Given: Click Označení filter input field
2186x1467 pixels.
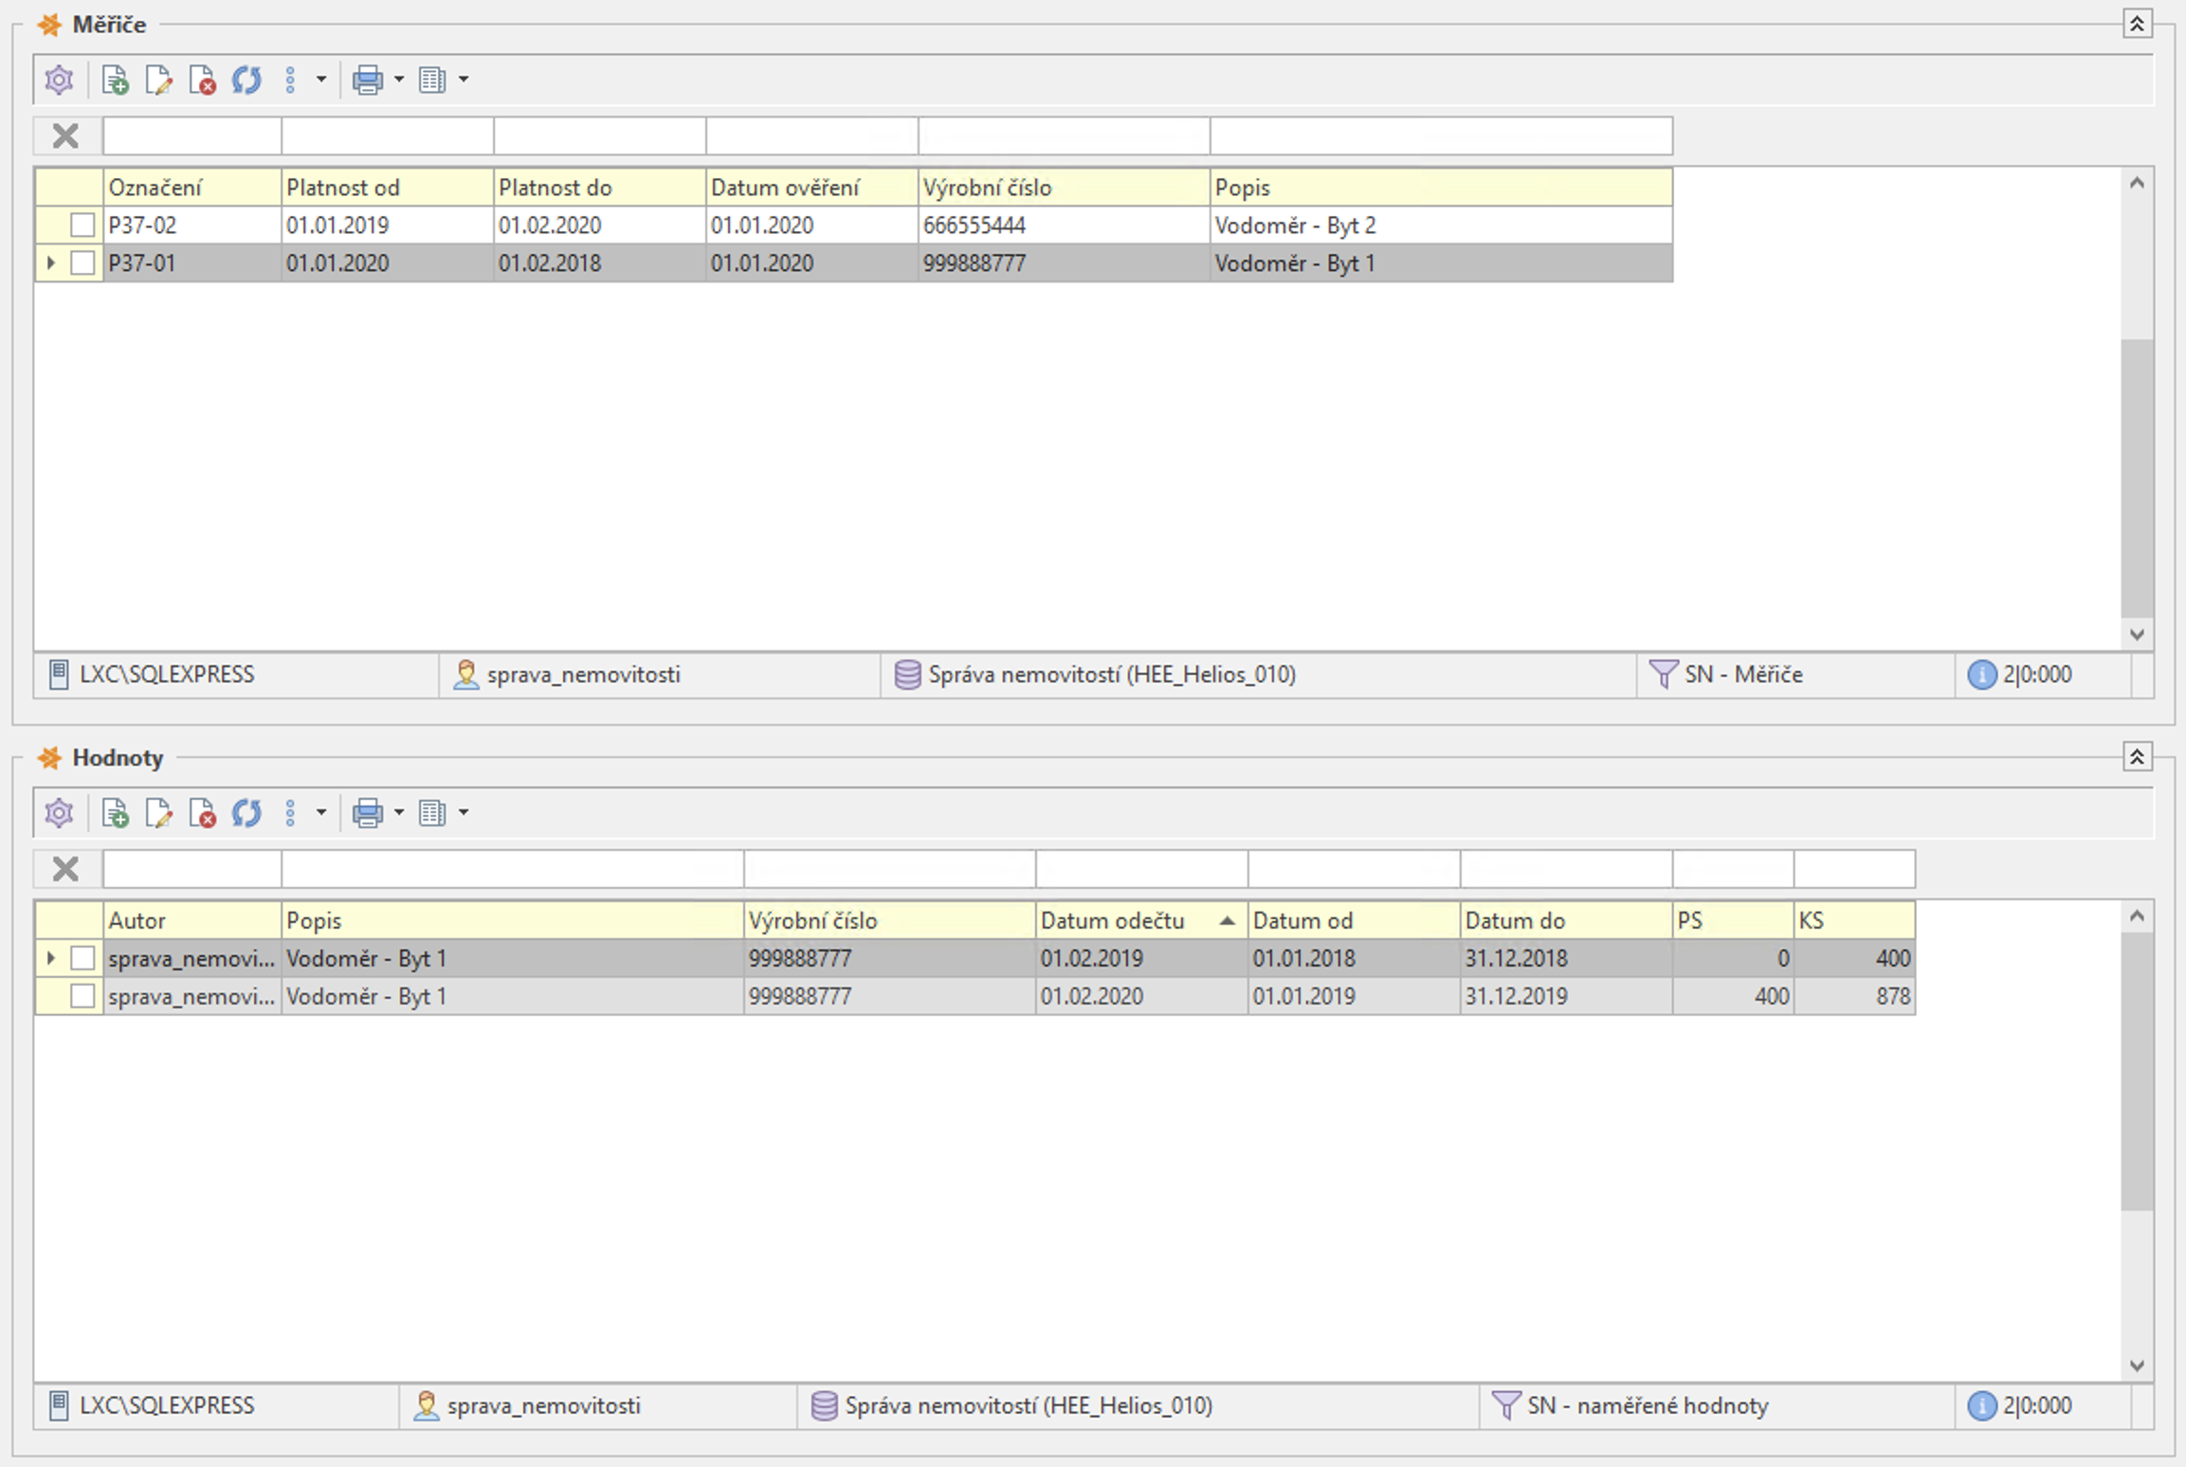Looking at the screenshot, I should point(191,136).
